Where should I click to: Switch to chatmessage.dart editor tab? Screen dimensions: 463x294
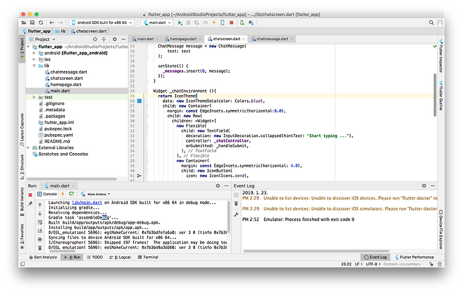pyautogui.click(x=272, y=39)
